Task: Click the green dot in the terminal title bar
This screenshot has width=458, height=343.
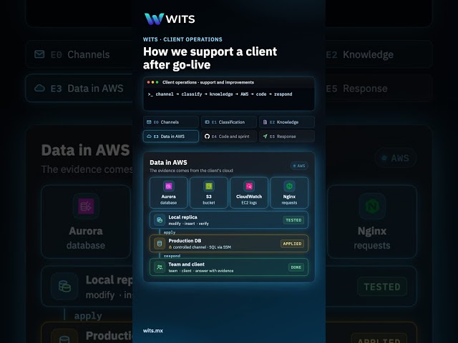Action: coord(157,83)
